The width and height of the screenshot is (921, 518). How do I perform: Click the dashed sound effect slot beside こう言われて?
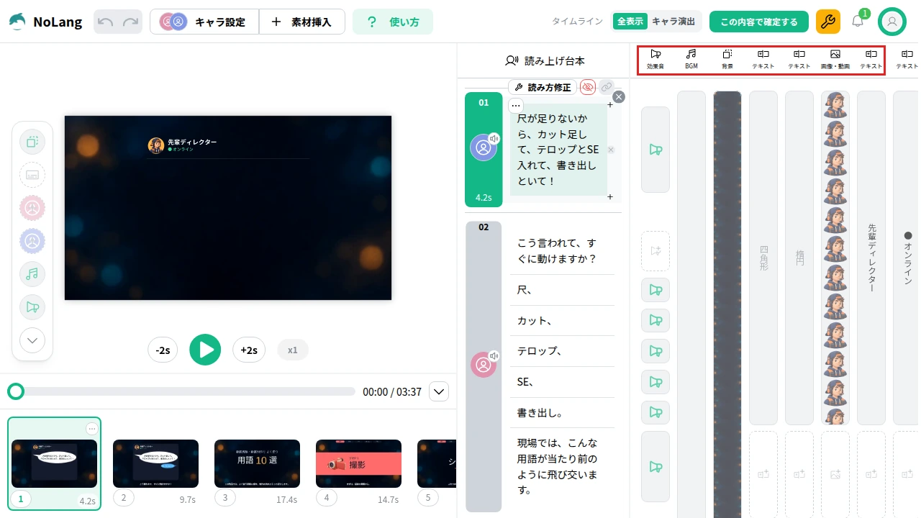(655, 251)
